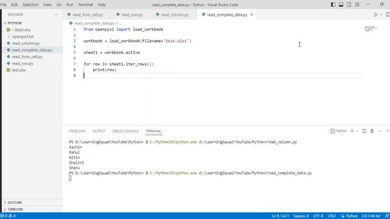
Task: Open launch profile dropdown chevron
Action: [357, 131]
